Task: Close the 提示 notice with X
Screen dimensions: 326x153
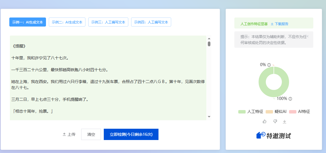Action: tap(308, 36)
